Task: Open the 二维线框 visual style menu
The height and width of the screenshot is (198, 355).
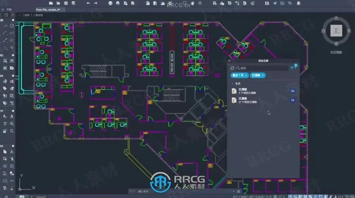Action: 37,15
